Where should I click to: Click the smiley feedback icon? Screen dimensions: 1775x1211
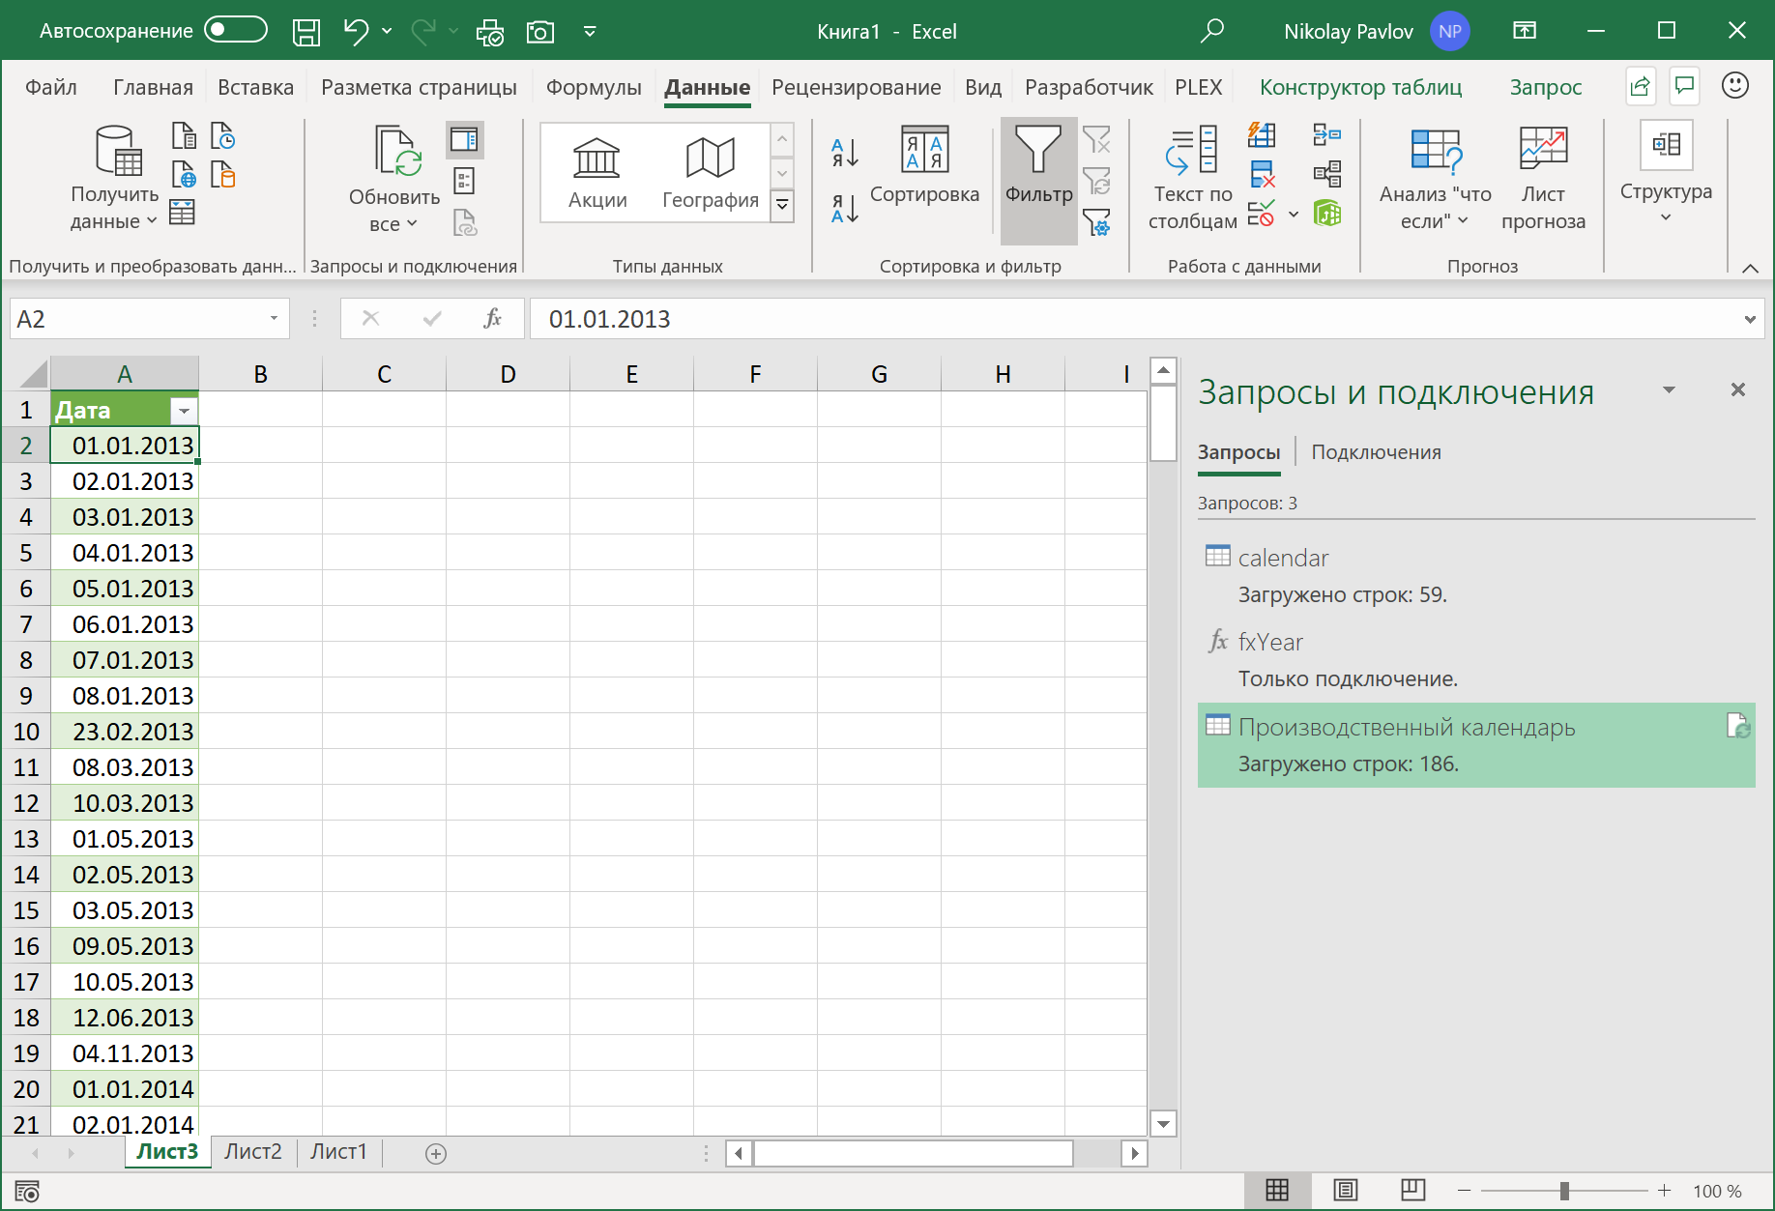(x=1735, y=86)
